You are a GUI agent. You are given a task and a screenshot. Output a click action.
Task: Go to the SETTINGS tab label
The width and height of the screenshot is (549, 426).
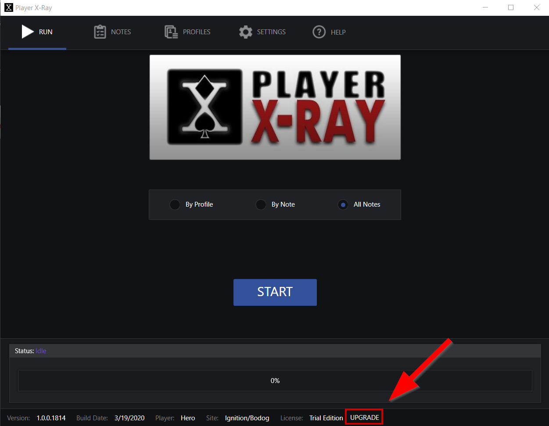pos(271,32)
